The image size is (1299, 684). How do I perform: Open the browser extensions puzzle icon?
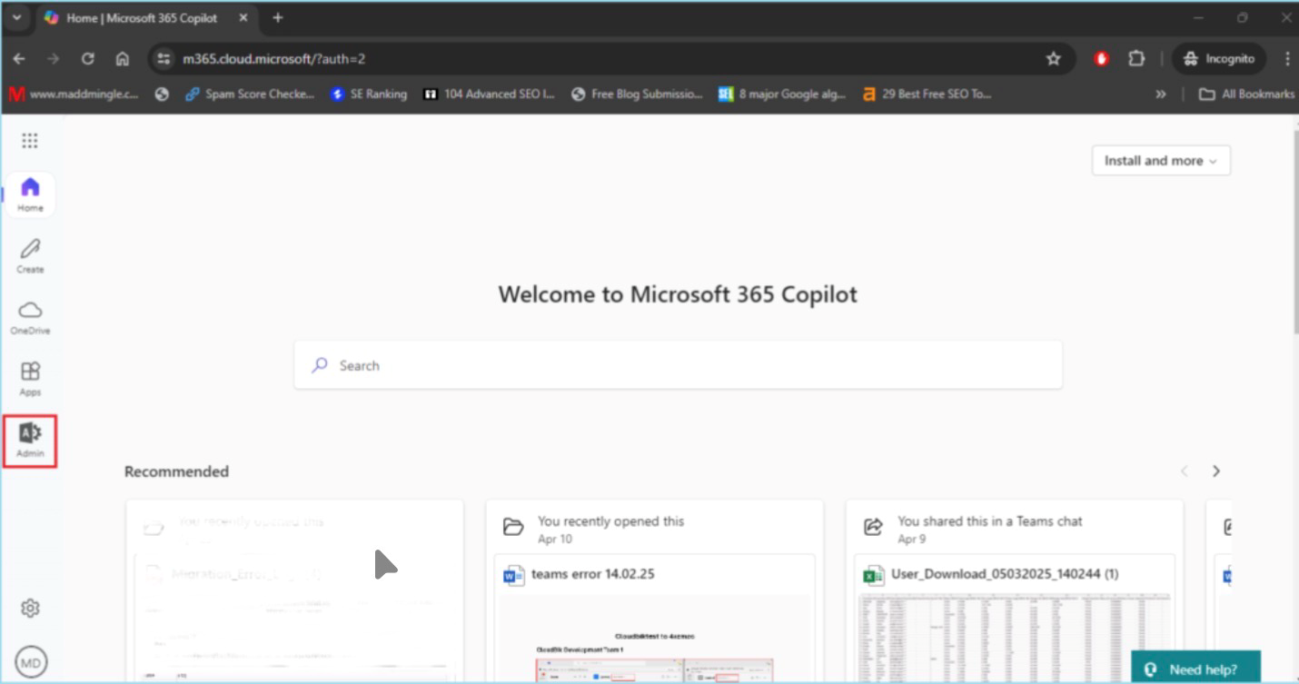pos(1136,58)
